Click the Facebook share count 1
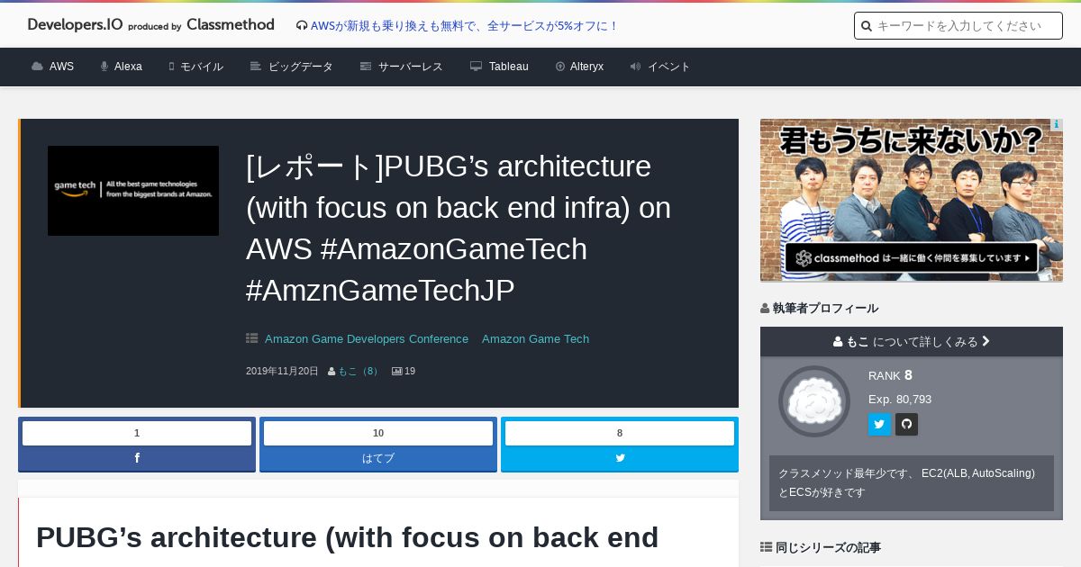This screenshot has width=1081, height=567. 137,433
